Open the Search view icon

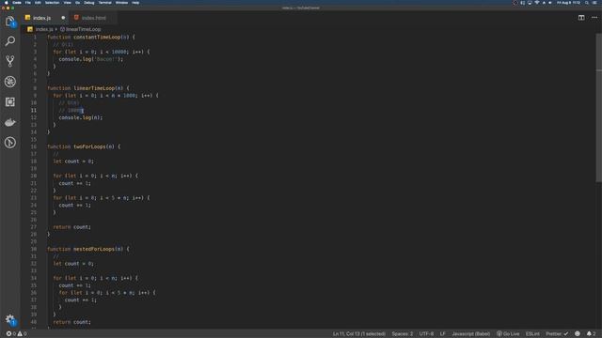(x=10, y=41)
